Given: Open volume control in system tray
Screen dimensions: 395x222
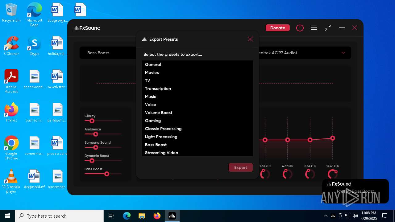Looking at the screenshot, I should point(355,216).
